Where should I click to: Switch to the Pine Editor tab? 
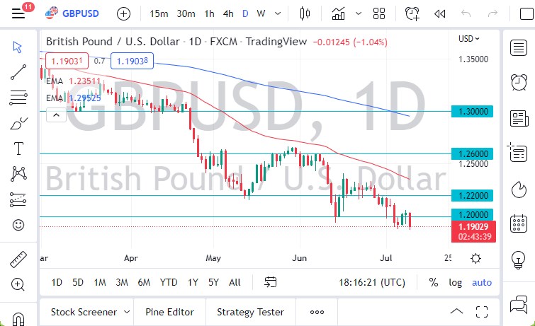click(170, 312)
